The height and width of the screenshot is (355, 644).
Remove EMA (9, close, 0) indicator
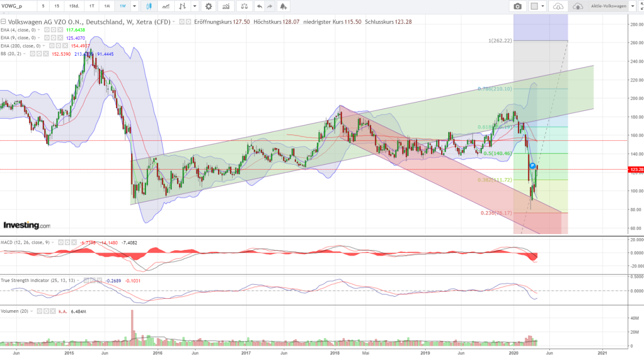click(60, 38)
